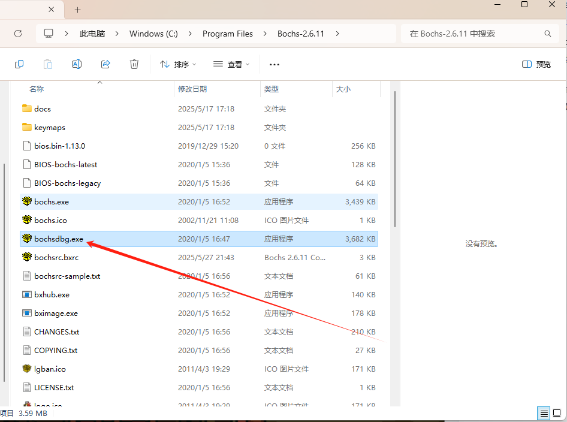Click the search box 在 Bochs-2.6.11 中搜索
This screenshot has height=422, width=567.
479,34
